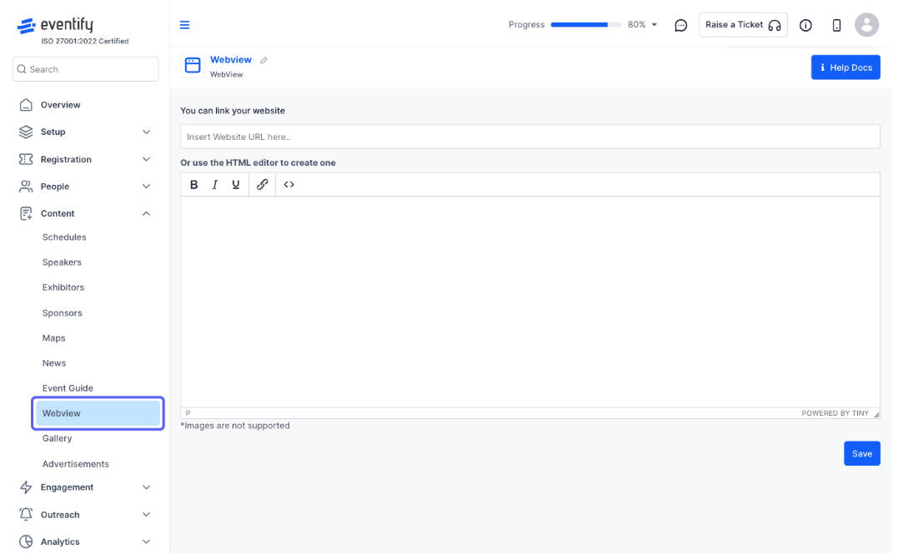This screenshot has width=898, height=559.
Task: Click 'ISO 27001:2022 Certified' text
Action: tap(85, 41)
